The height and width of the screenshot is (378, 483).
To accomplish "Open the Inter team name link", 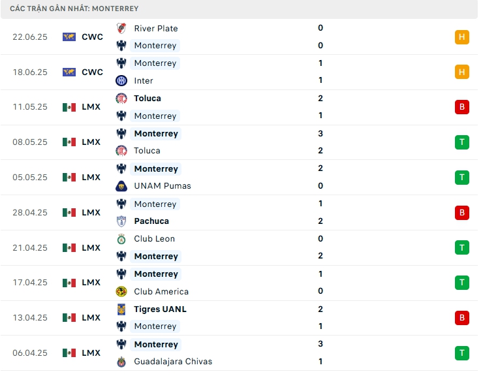I will click(x=144, y=81).
